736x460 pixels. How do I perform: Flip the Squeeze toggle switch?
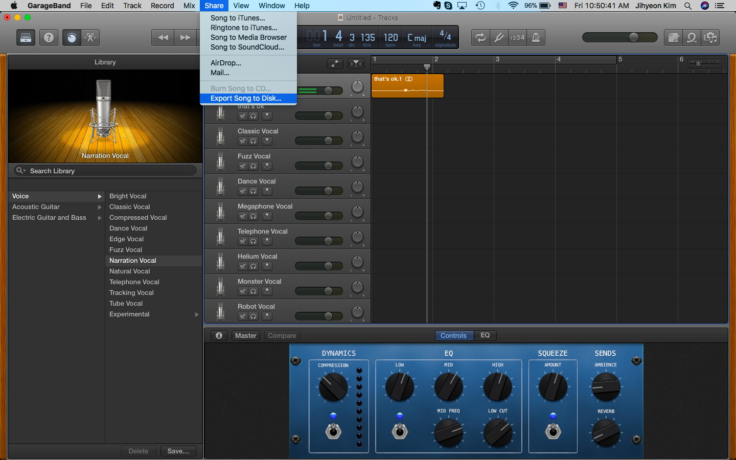coord(553,431)
